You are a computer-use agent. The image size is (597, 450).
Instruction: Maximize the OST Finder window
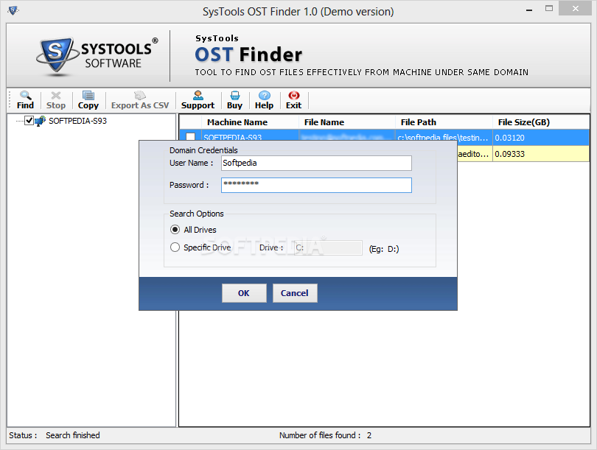click(548, 8)
